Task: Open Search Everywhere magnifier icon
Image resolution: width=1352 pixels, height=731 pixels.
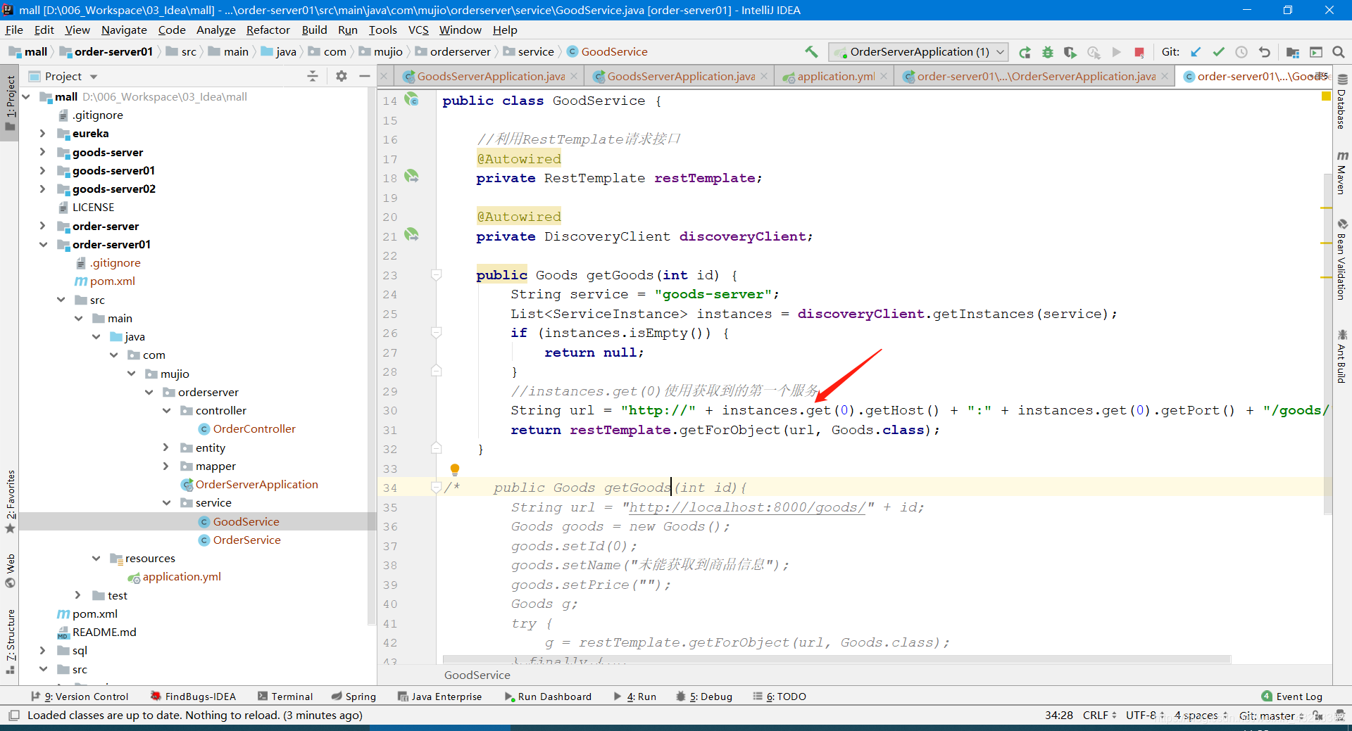Action: pyautogui.click(x=1339, y=52)
